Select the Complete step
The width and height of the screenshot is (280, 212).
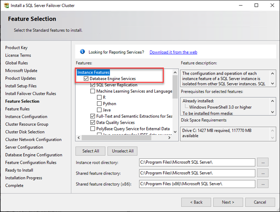tap(14, 186)
